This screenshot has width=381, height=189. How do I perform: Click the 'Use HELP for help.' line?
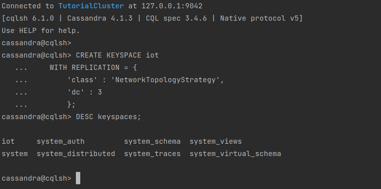coord(41,31)
